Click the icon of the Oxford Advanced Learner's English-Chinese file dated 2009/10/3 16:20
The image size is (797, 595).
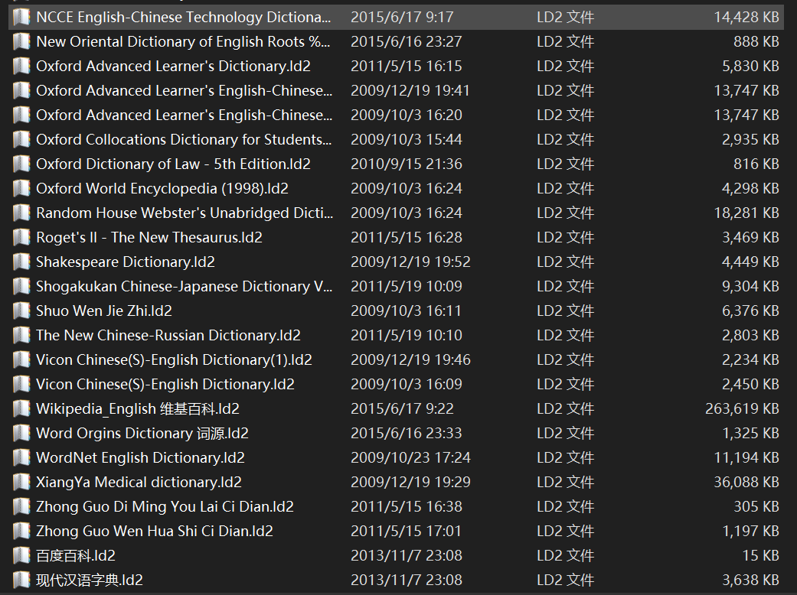[x=21, y=115]
